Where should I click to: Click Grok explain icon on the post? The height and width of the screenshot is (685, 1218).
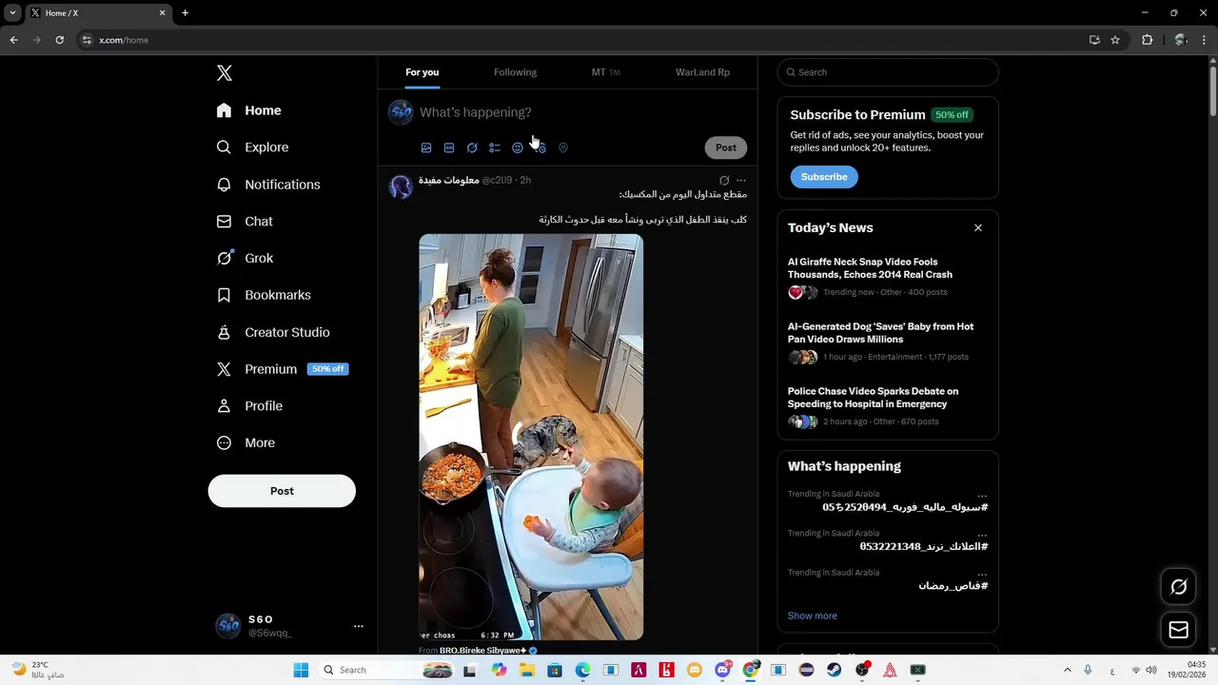pyautogui.click(x=724, y=180)
